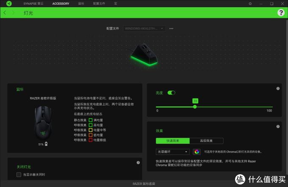Toggle the 亮度 brightness switch
288x187 pixels.
(172, 93)
